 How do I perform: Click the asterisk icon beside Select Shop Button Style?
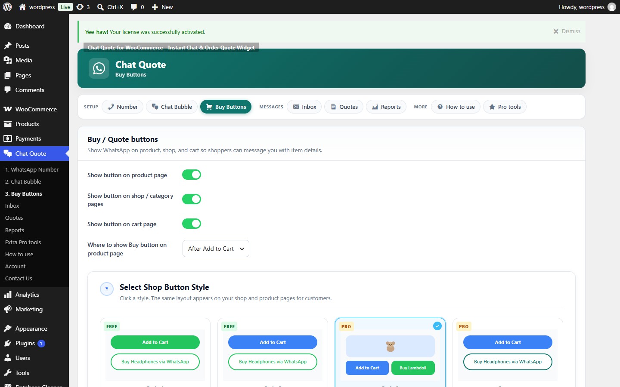coord(107,289)
